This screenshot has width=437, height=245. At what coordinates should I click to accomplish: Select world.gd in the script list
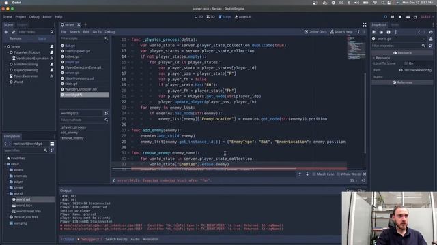point(85,95)
